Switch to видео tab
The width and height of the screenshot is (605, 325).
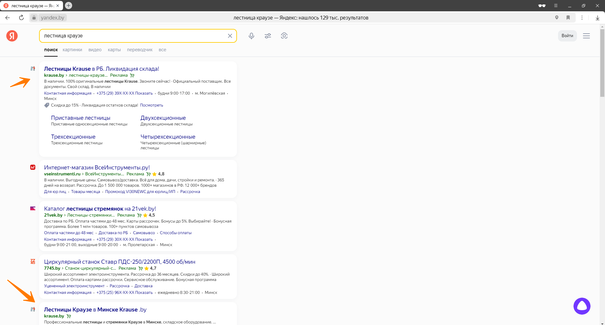click(x=95, y=50)
